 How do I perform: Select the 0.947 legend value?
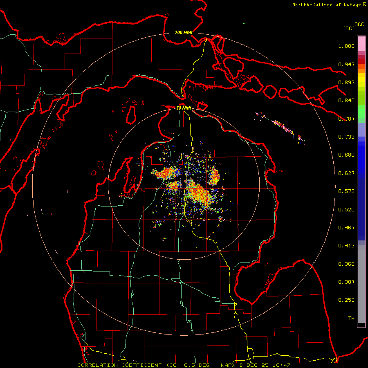346,64
